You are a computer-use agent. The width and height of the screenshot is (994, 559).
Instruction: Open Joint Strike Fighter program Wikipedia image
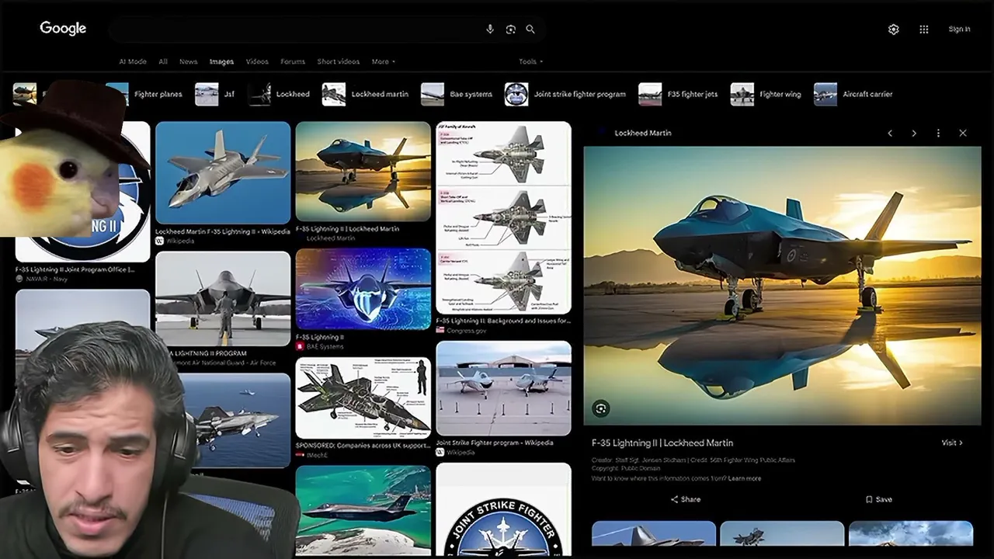point(503,388)
